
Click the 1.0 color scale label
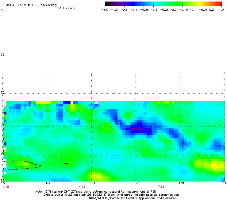click(221, 10)
